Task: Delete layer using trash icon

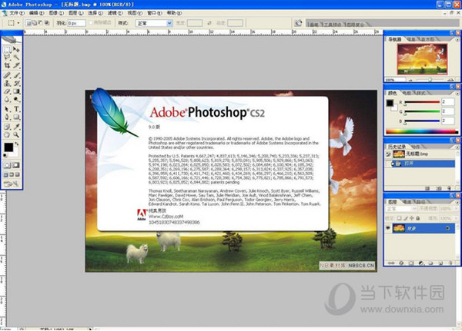Action: [x=450, y=263]
